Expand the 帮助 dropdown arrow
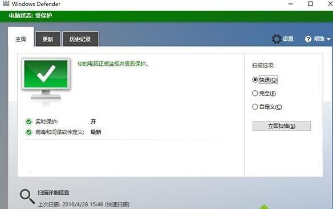333x209 pixels. coord(328,39)
